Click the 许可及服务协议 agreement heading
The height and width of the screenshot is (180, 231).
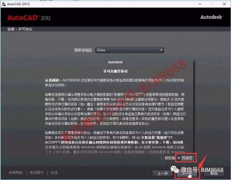(115, 71)
